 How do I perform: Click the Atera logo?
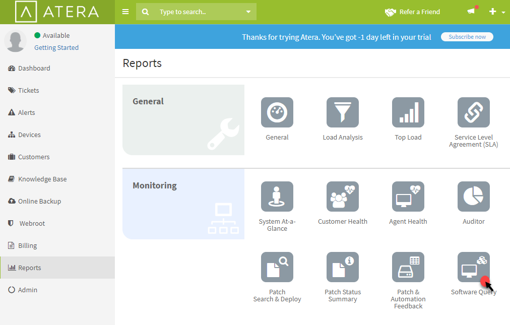[x=57, y=12]
